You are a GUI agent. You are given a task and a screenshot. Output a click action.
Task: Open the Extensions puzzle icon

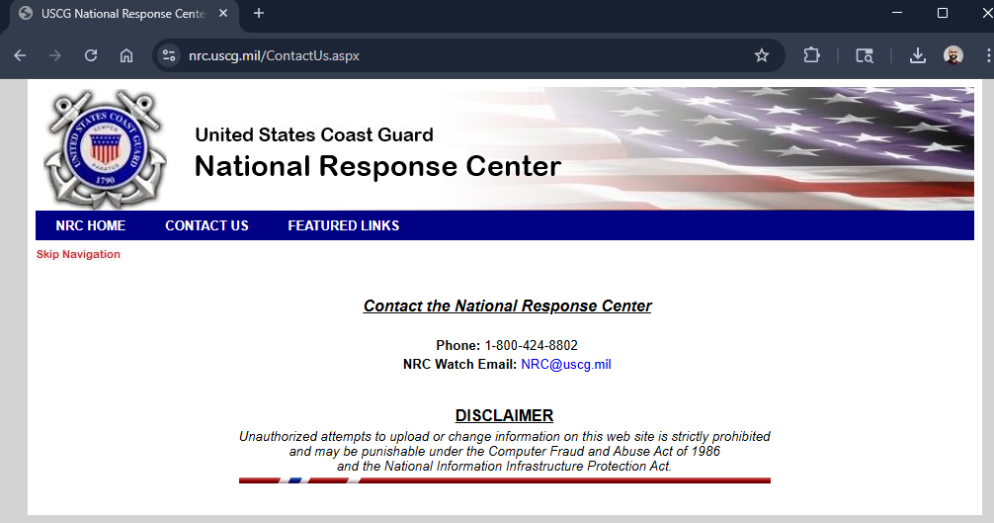tap(811, 55)
